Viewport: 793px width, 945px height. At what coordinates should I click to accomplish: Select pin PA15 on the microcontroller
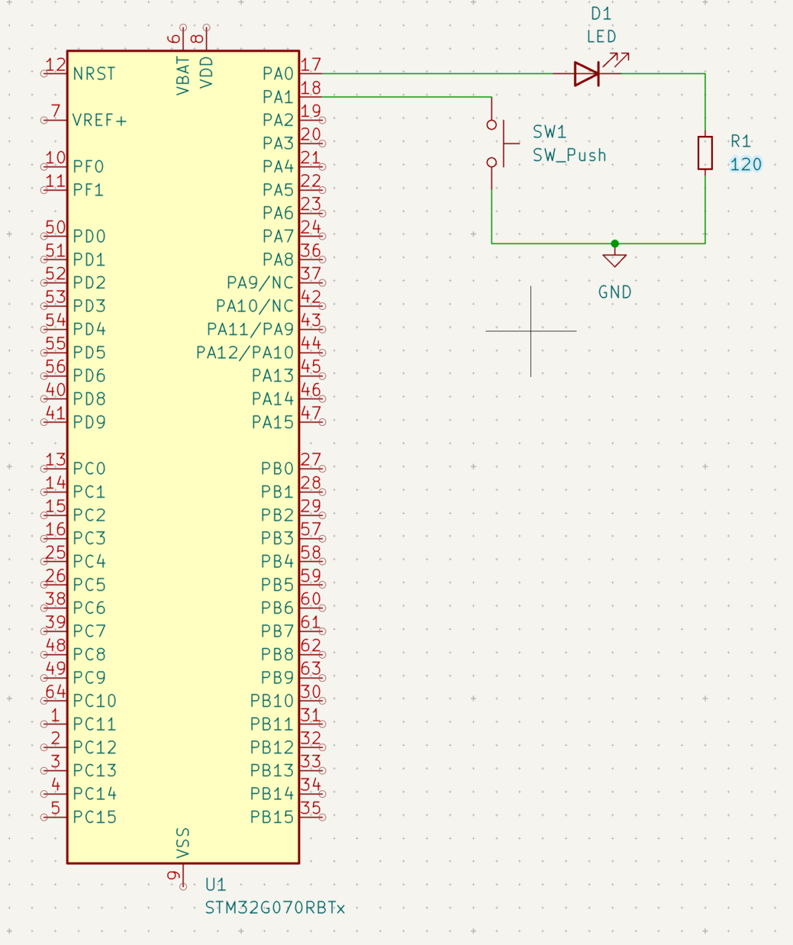pos(274,420)
